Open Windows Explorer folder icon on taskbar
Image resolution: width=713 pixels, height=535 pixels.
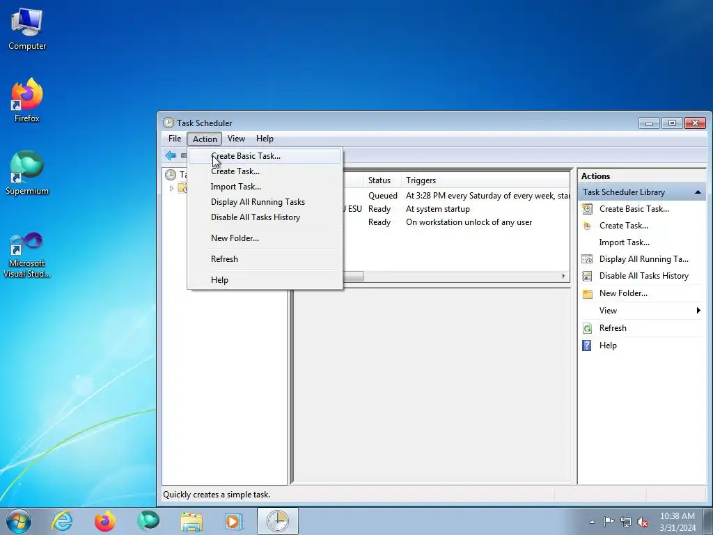point(191,521)
